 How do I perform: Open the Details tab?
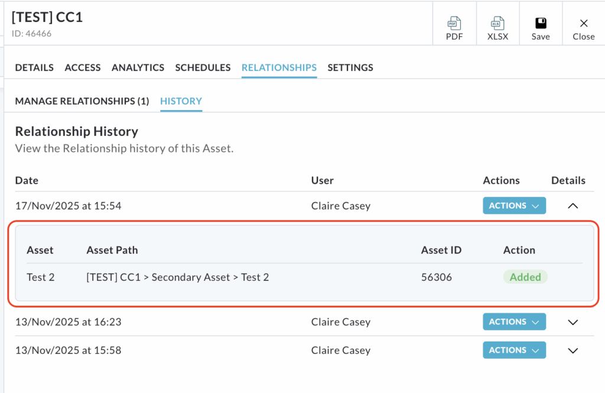(x=34, y=67)
